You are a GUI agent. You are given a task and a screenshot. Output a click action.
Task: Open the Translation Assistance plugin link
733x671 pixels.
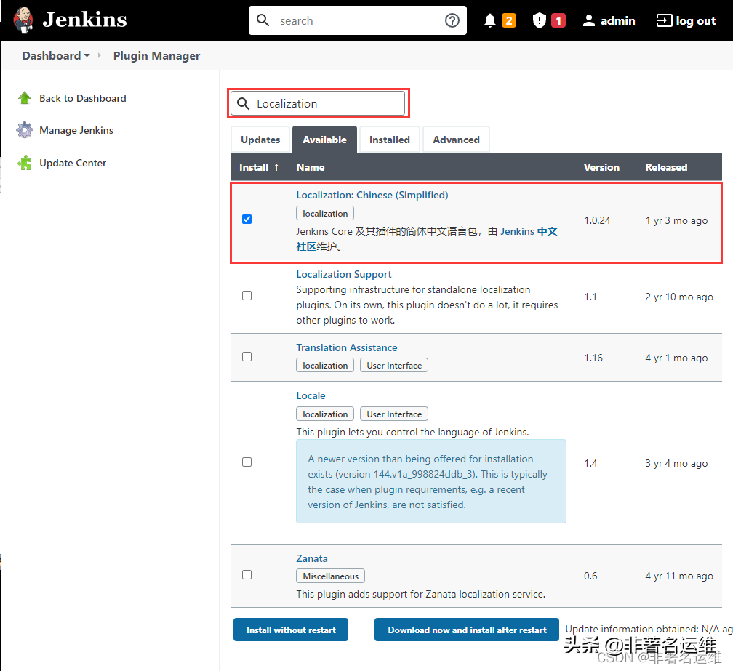pos(346,347)
